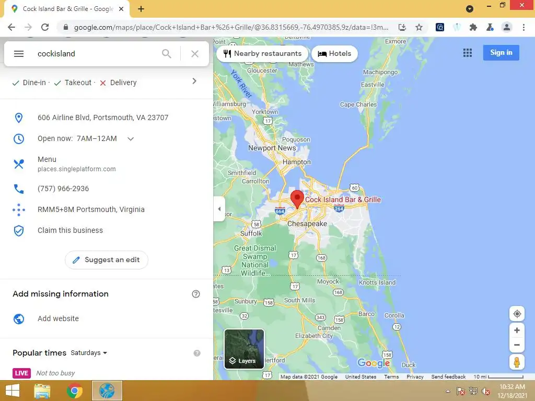Open tab search dropdown in Chrome
Screen dimensions: 535x401
(470, 9)
